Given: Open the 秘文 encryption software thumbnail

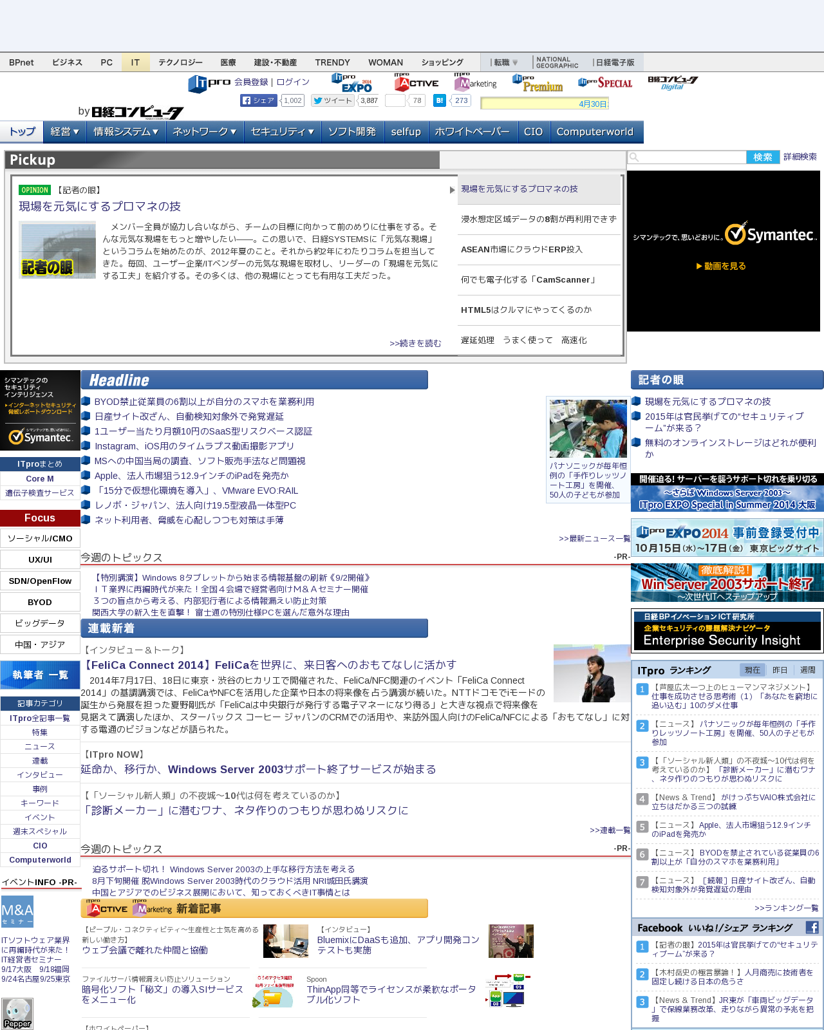Looking at the screenshot, I should 273,991.
